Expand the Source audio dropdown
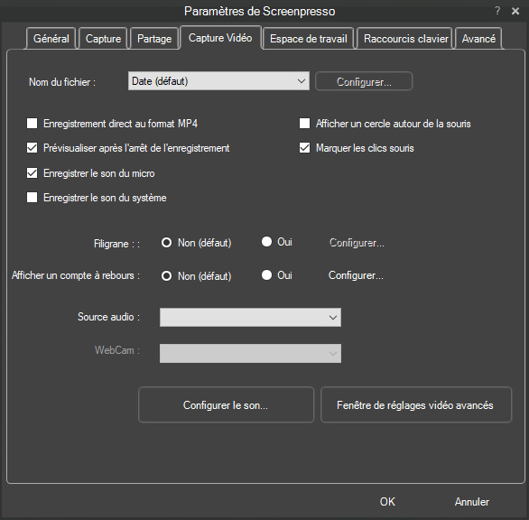This screenshot has width=529, height=520. pyautogui.click(x=250, y=317)
